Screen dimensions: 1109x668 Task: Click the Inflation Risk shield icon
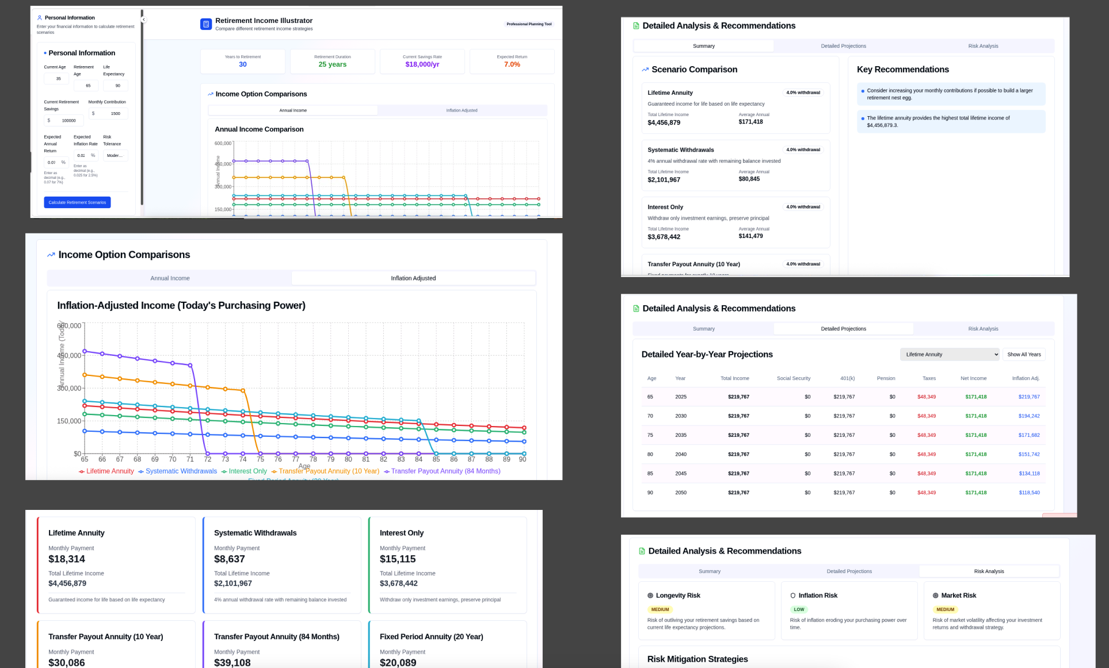793,596
